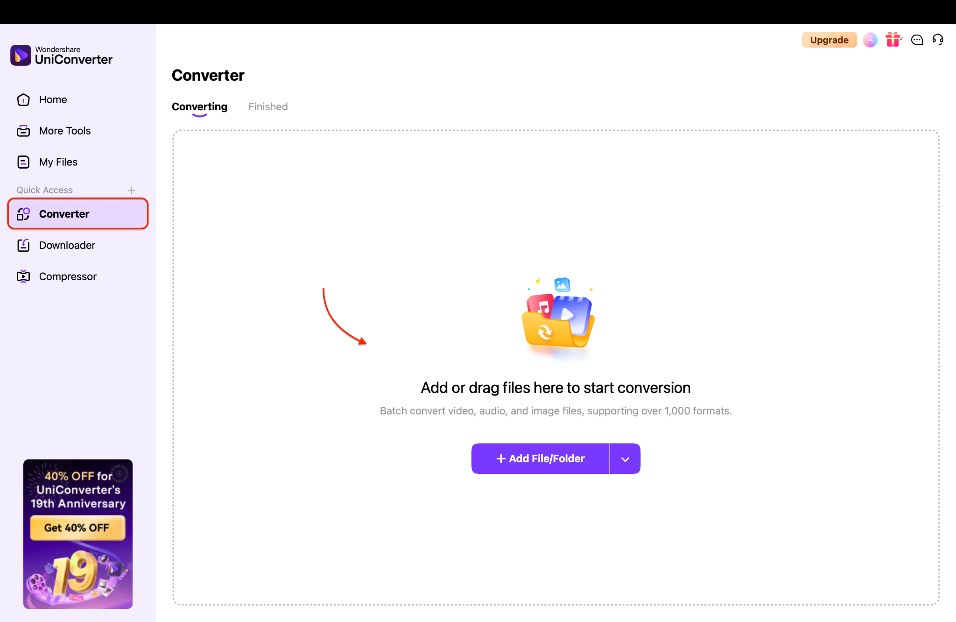Viewport: 956px width, 622px height.
Task: Click the Home sidebar icon
Action: (x=23, y=100)
